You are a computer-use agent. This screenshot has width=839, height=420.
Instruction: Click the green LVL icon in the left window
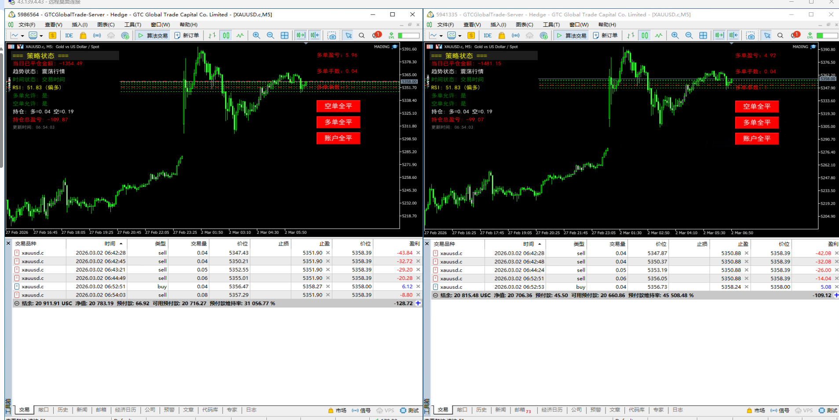[x=391, y=36]
